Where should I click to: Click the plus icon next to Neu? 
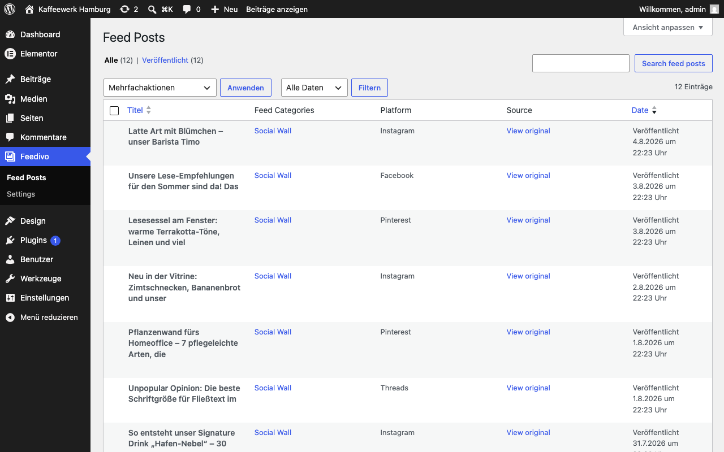tap(214, 9)
